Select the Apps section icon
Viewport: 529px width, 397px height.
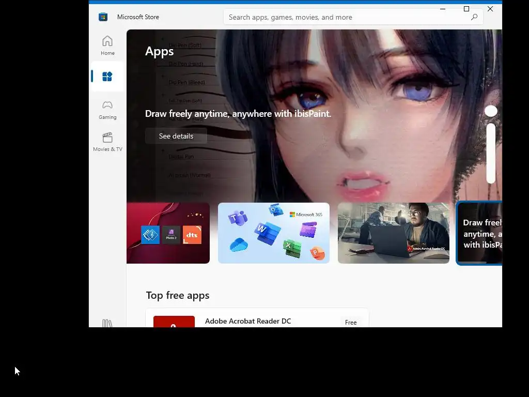pyautogui.click(x=107, y=77)
